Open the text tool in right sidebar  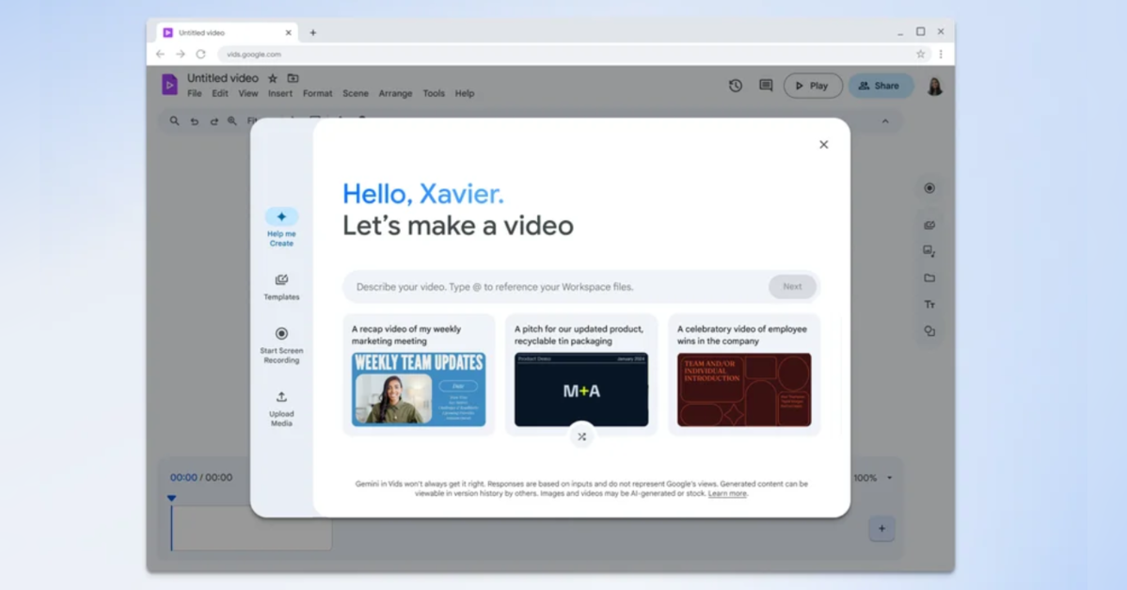pos(929,305)
